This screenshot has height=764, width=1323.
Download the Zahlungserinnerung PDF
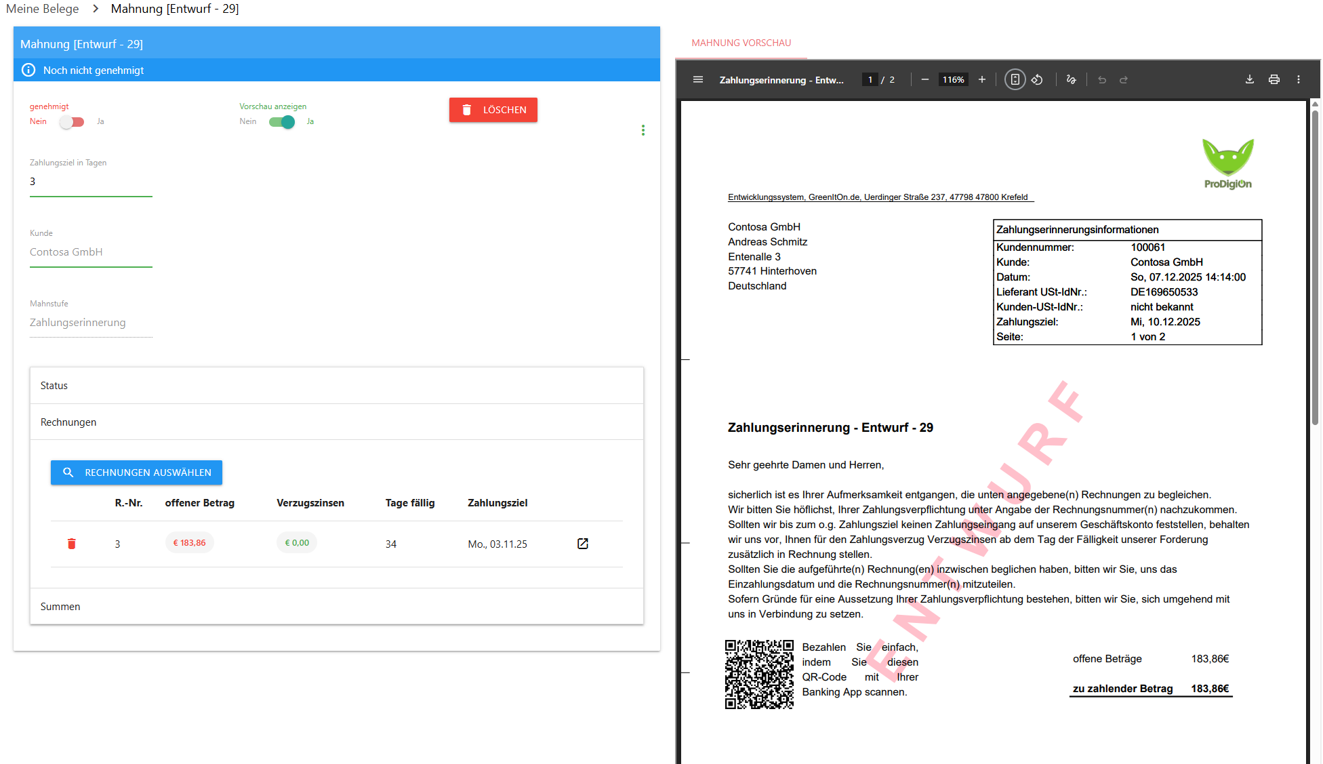click(x=1249, y=80)
